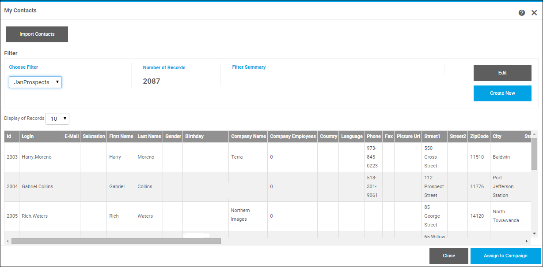Open the Display of Records dropdown
Viewport: 543px width, 267px height.
pos(57,119)
